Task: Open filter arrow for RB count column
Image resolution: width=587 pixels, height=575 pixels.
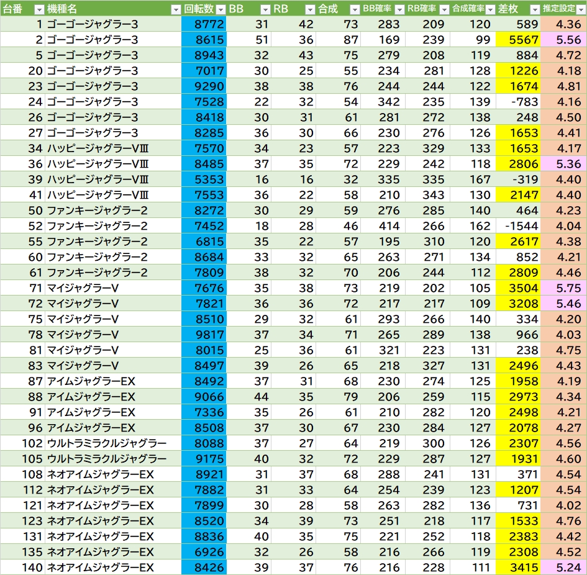Action: click(310, 9)
